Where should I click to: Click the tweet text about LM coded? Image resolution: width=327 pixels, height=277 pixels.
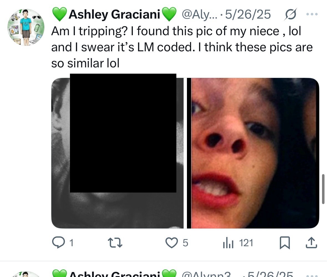click(182, 47)
